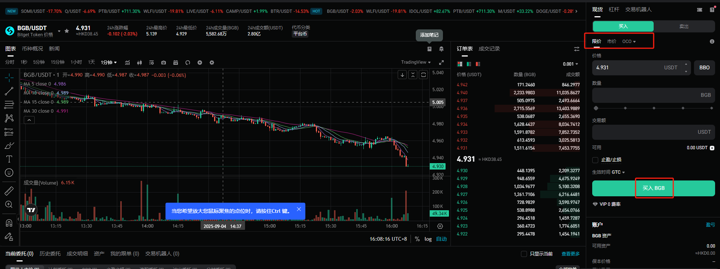Click the BBO price button
Viewport: 720px width, 269px height.
pyautogui.click(x=705, y=68)
